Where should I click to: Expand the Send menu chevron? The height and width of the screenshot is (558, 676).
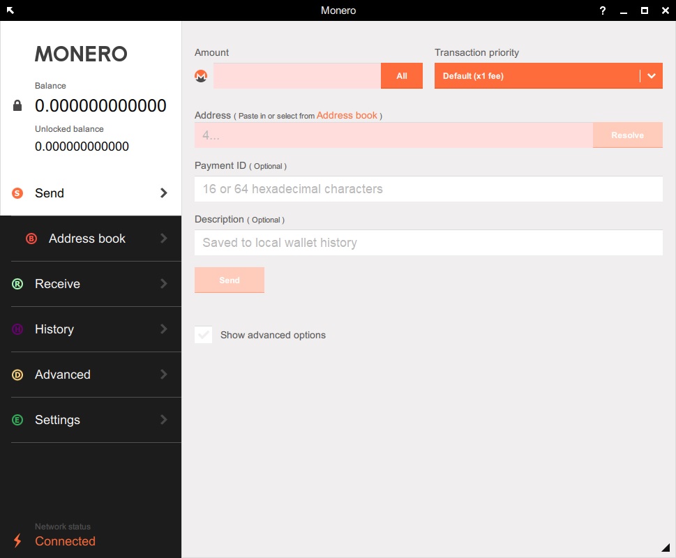[163, 193]
